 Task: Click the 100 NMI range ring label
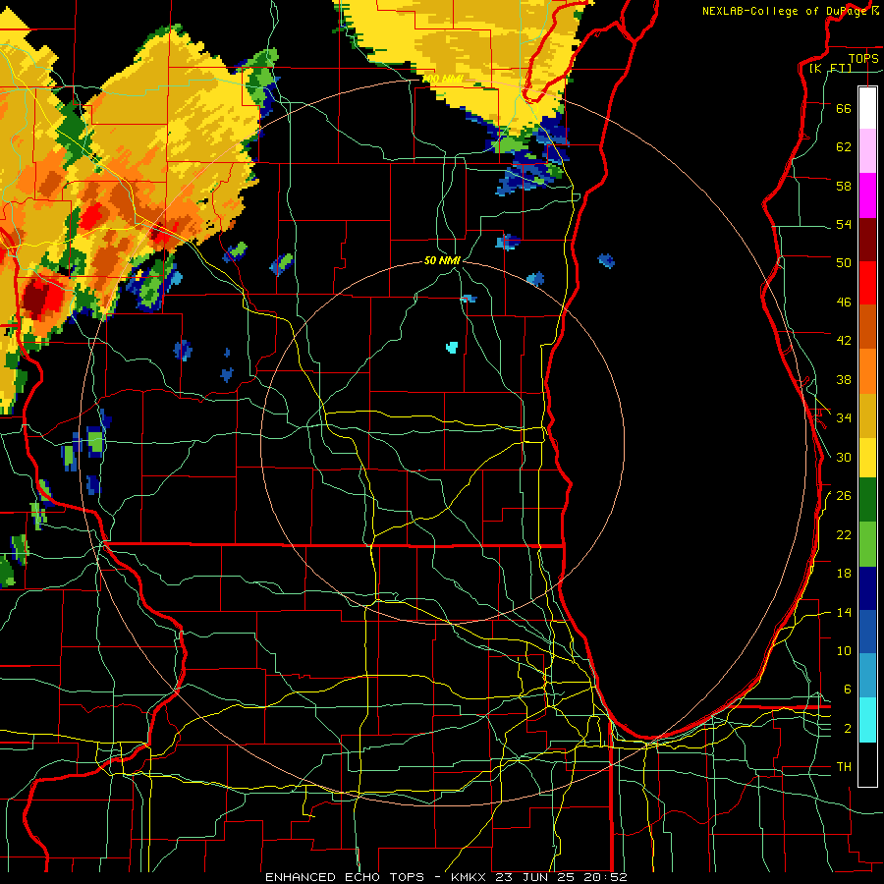[443, 79]
